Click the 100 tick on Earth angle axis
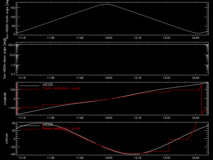The width and height of the screenshot is (213, 160). 13,17
